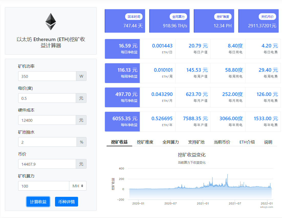This screenshot has height=218, width=282.
Task: Click the 8.40度 daily power usage
Action: click(x=235, y=46)
